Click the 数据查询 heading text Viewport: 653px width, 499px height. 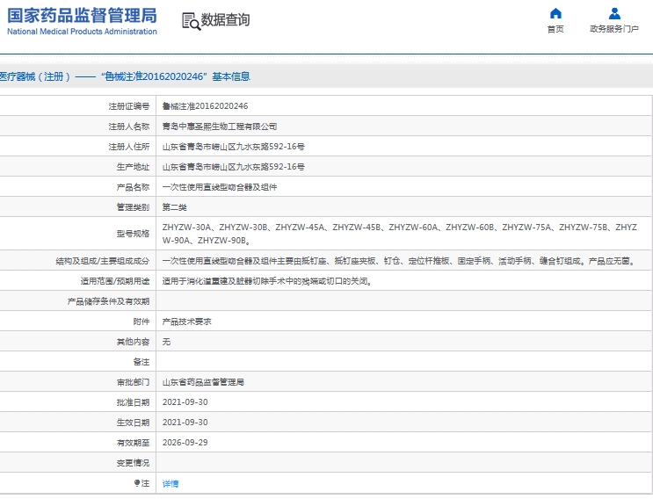tap(225, 19)
